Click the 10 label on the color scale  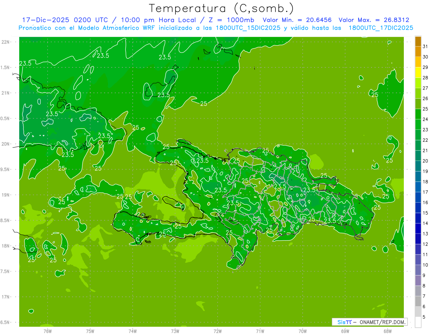click(425, 265)
